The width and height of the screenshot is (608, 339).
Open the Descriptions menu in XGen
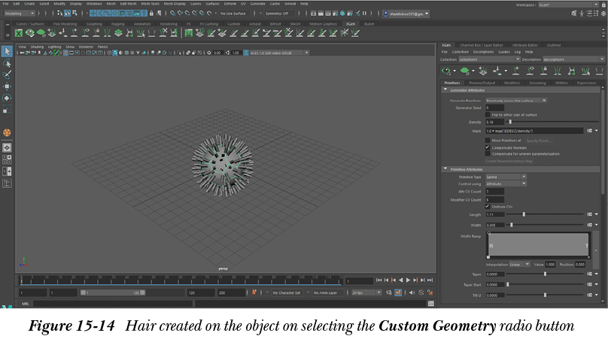coord(483,52)
